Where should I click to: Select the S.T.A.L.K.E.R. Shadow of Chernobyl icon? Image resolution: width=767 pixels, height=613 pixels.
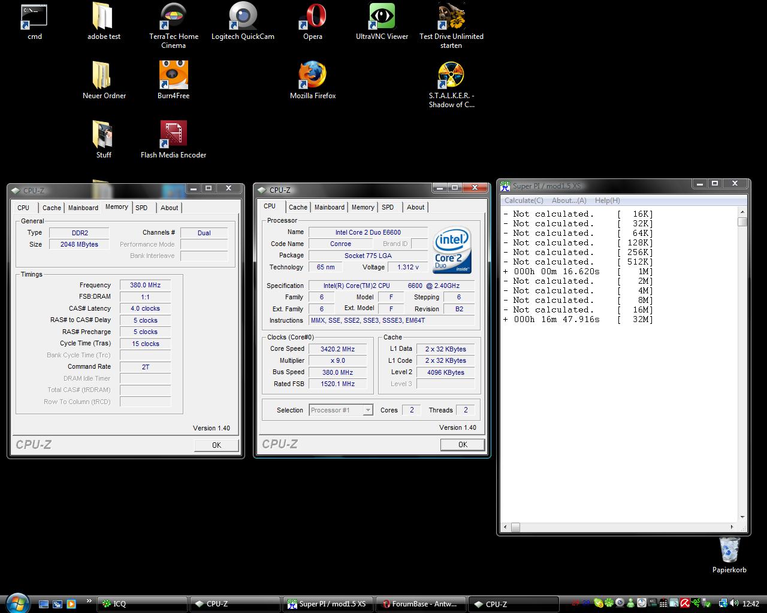[x=451, y=84]
